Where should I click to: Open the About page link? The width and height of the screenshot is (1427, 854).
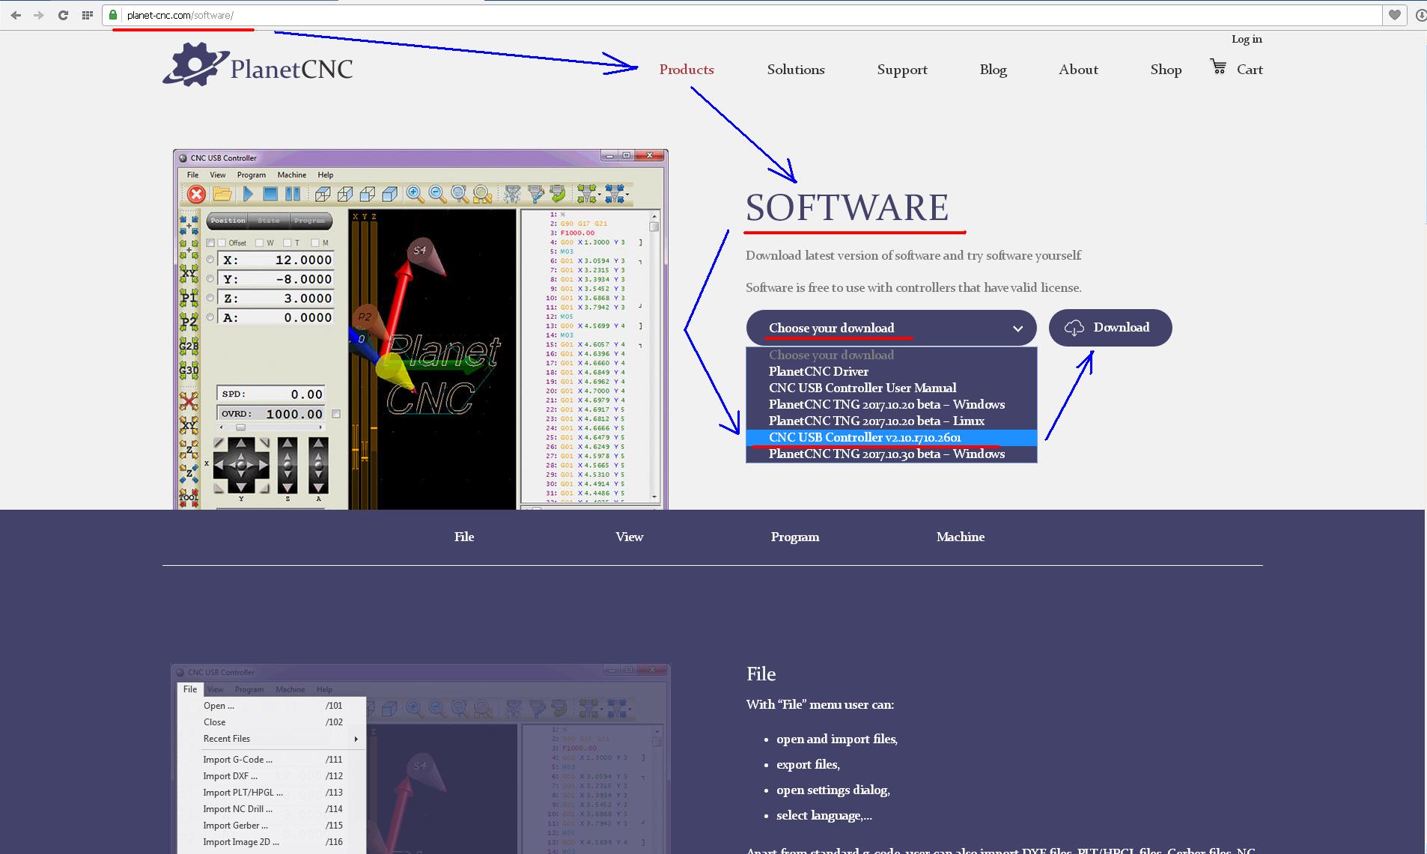click(1078, 70)
